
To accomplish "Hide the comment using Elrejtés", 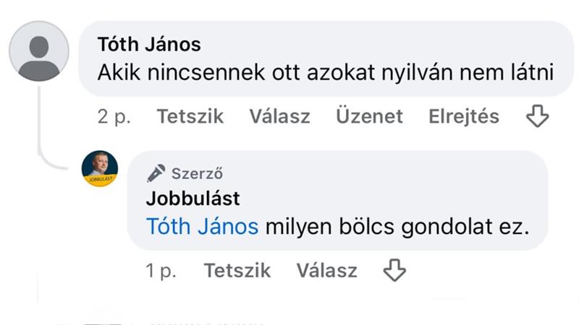I will [463, 116].
